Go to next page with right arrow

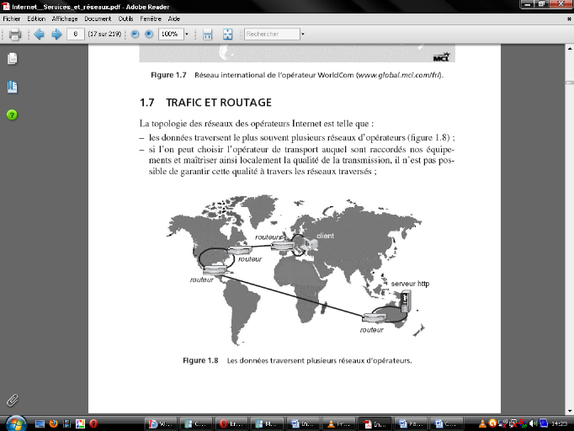[56, 34]
